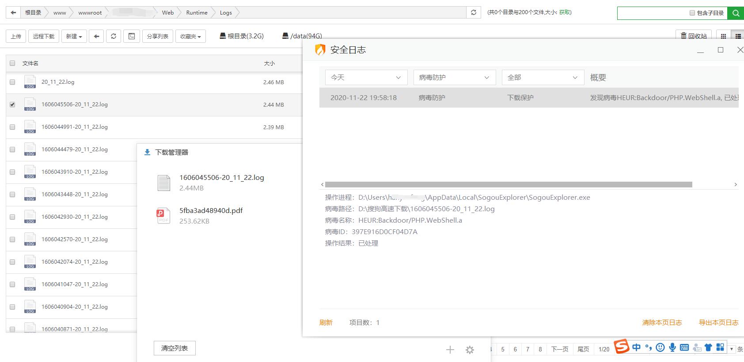
Task: Uncheck the box for 1606045506-20_11_22.log
Action: [x=12, y=104]
